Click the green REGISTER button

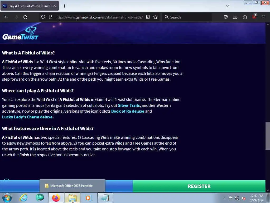point(199,186)
